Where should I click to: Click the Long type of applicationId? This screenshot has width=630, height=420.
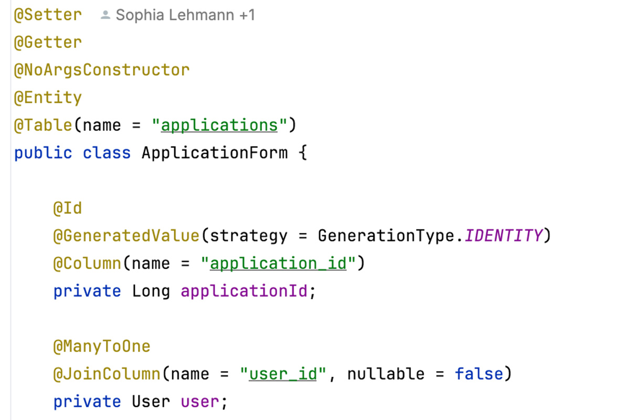click(x=151, y=291)
